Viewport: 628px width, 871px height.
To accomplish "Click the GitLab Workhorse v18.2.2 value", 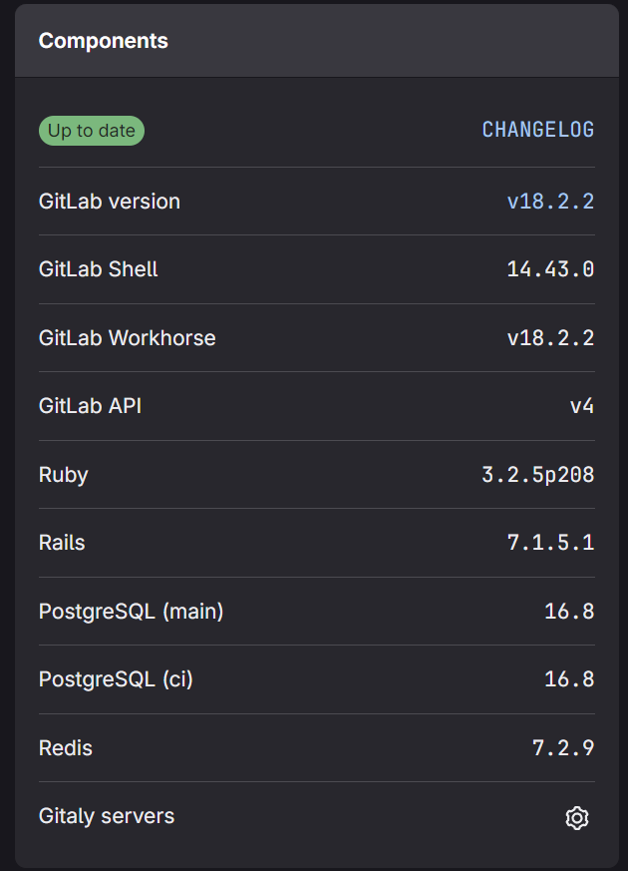I will pos(550,338).
